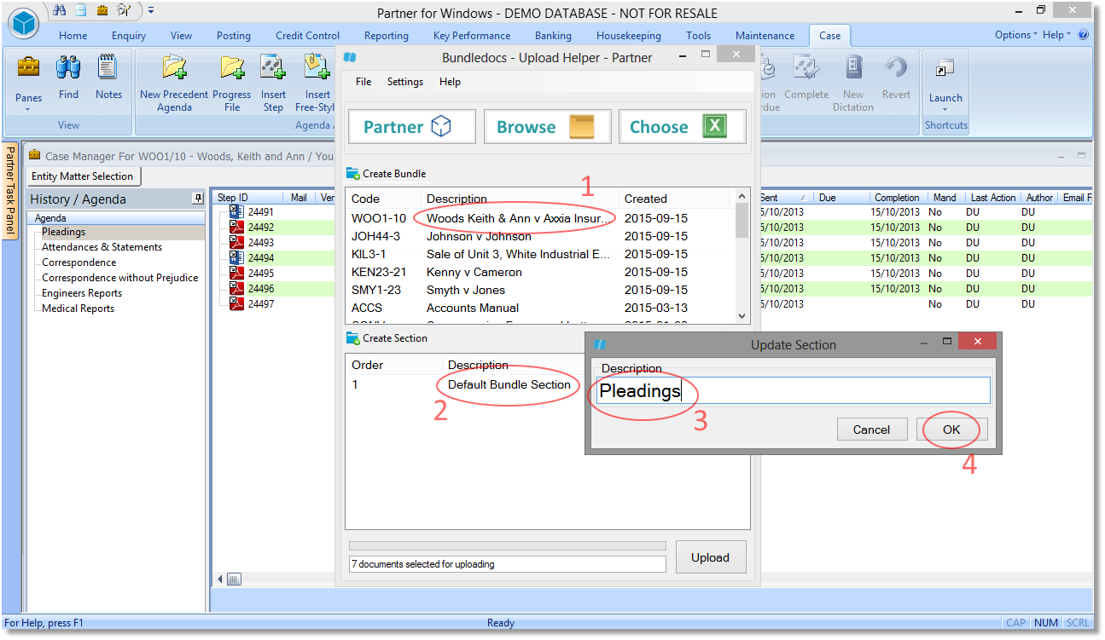Switch to the Reporting ribbon tab

[387, 36]
